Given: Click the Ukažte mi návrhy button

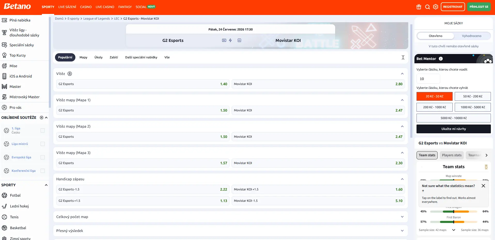Looking at the screenshot, I should click(x=454, y=129).
